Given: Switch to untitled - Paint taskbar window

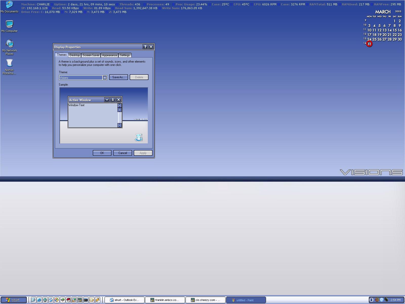Looking at the screenshot, I should (246, 300).
